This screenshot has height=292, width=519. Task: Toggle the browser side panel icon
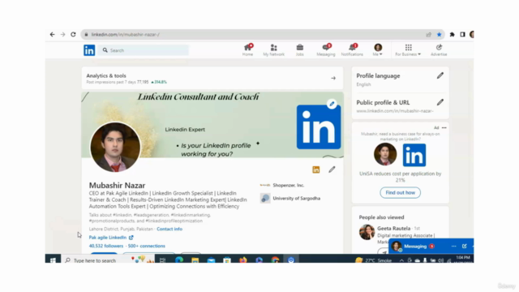(462, 34)
